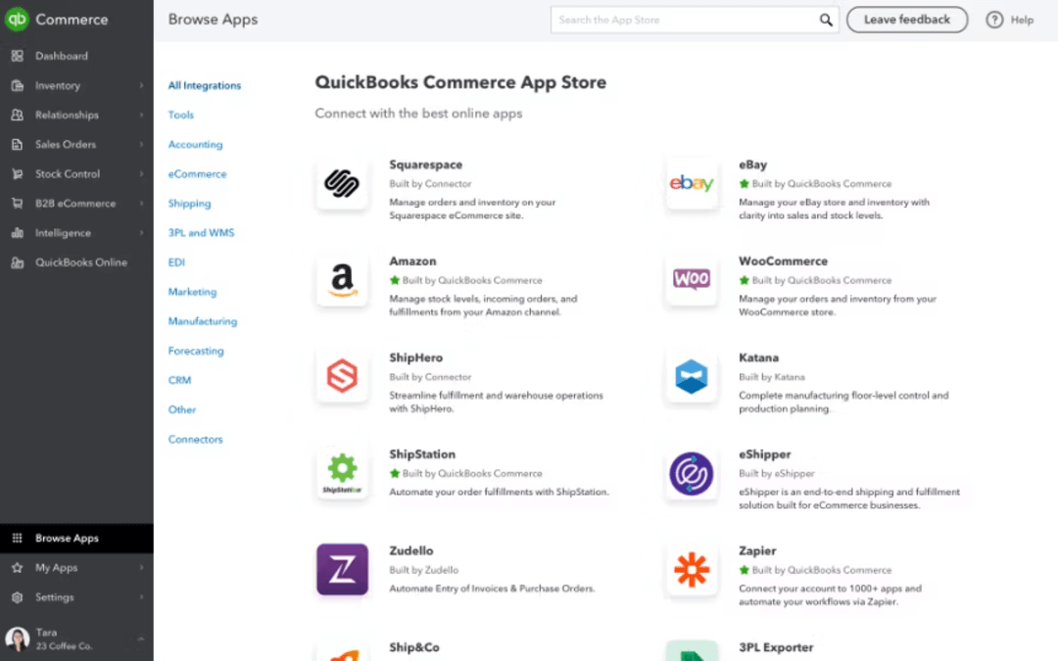Screen dimensions: 1058x661
Task: Click the Zapier icon
Action: point(692,571)
